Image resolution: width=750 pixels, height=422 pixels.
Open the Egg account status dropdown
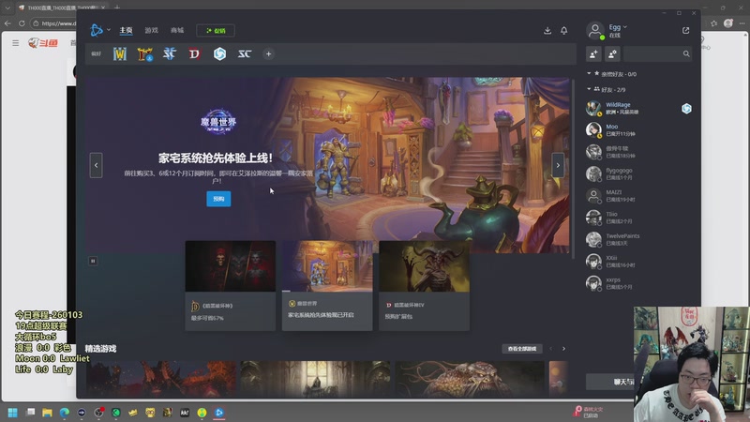[x=618, y=27]
